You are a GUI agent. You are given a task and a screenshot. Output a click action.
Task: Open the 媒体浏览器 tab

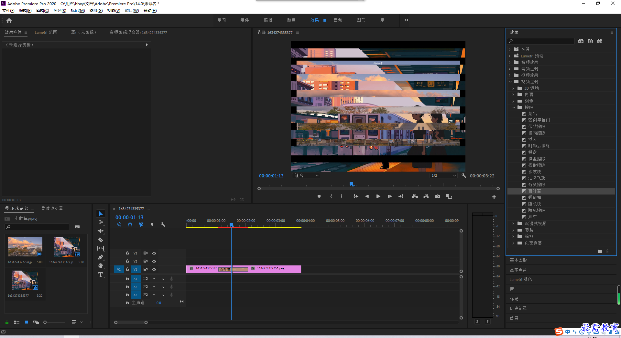coord(52,209)
